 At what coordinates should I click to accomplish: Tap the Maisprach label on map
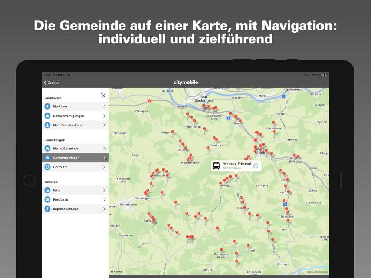tap(120, 133)
